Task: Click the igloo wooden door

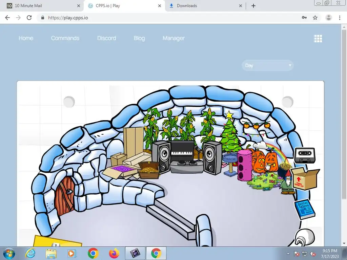Action: point(65,195)
